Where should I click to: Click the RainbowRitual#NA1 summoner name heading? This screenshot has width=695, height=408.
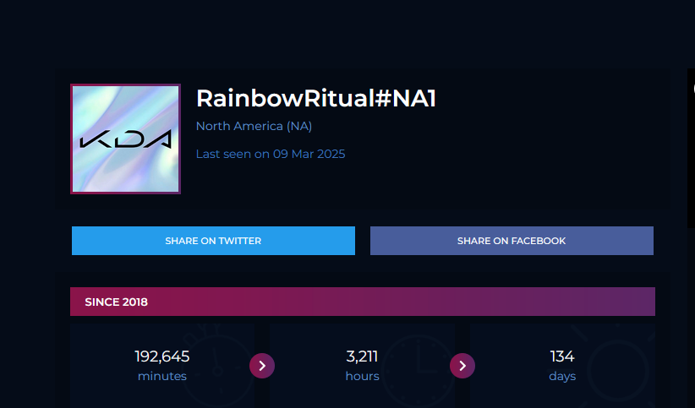click(x=315, y=98)
